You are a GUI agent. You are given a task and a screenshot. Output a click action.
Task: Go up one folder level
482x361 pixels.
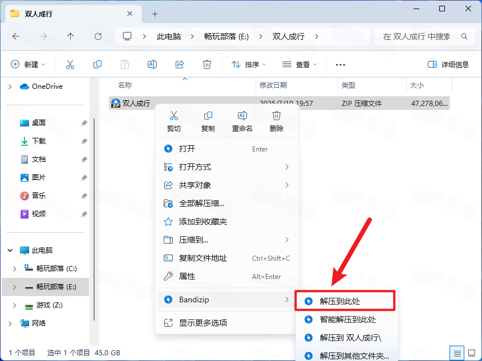pos(70,36)
